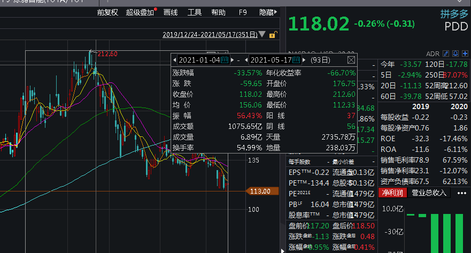Click the 拼多多 stock name
The height and width of the screenshot is (253, 471).
(454, 14)
